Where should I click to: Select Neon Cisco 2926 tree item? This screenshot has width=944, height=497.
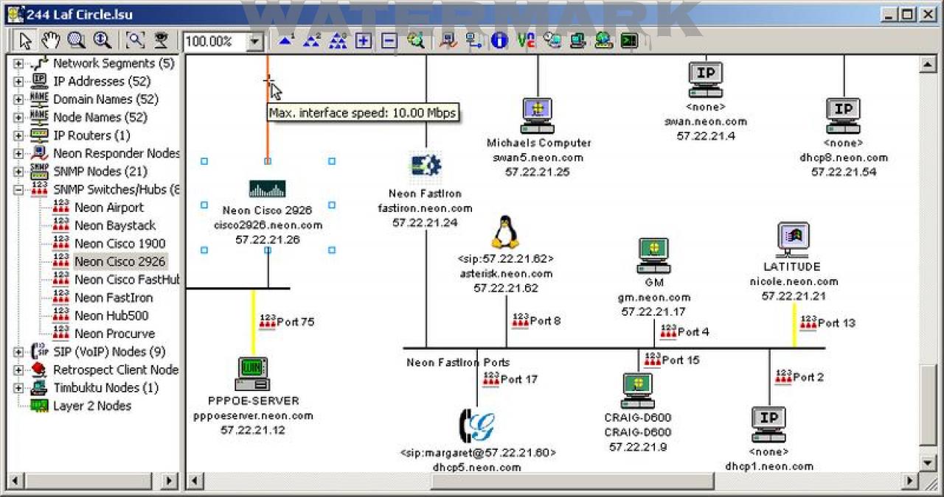pos(119,261)
